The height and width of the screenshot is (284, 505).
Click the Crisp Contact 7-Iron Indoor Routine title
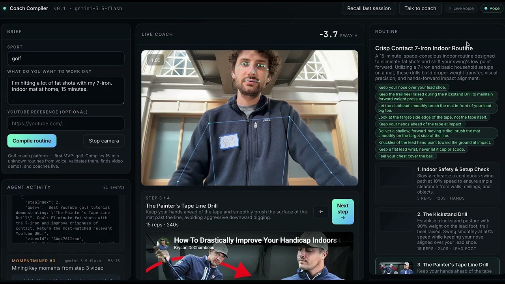point(424,48)
